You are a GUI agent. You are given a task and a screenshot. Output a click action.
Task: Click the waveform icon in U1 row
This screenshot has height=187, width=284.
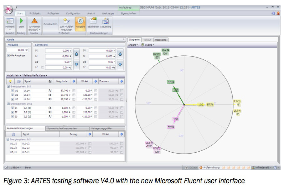(x=50, y=90)
